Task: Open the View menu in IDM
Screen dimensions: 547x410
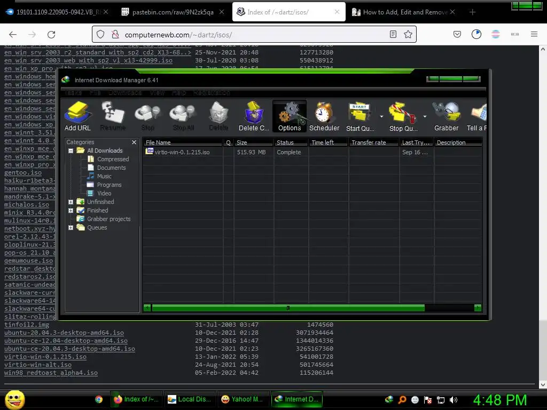Action: 157,92
